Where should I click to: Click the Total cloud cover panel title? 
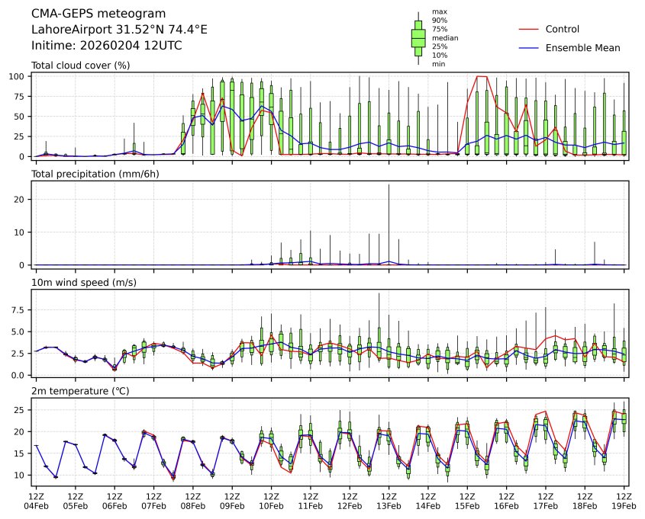[80, 66]
